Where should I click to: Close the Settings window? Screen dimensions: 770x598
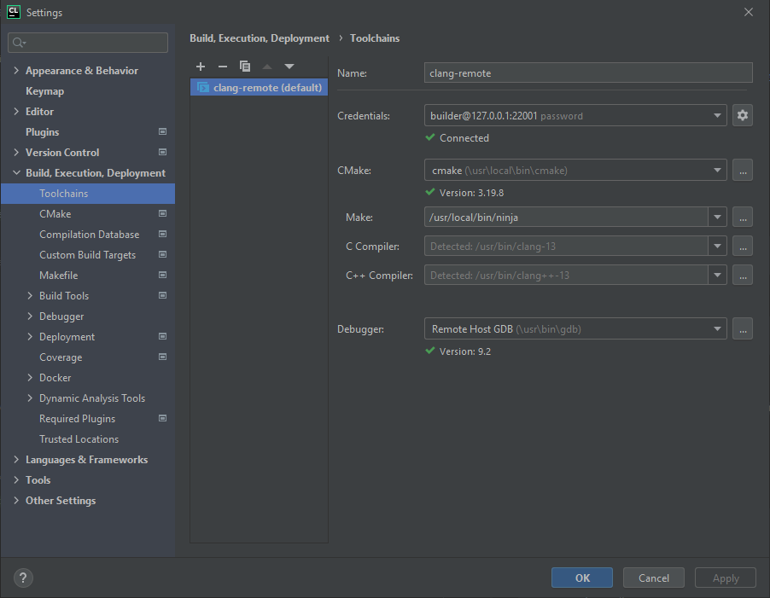[x=749, y=12]
